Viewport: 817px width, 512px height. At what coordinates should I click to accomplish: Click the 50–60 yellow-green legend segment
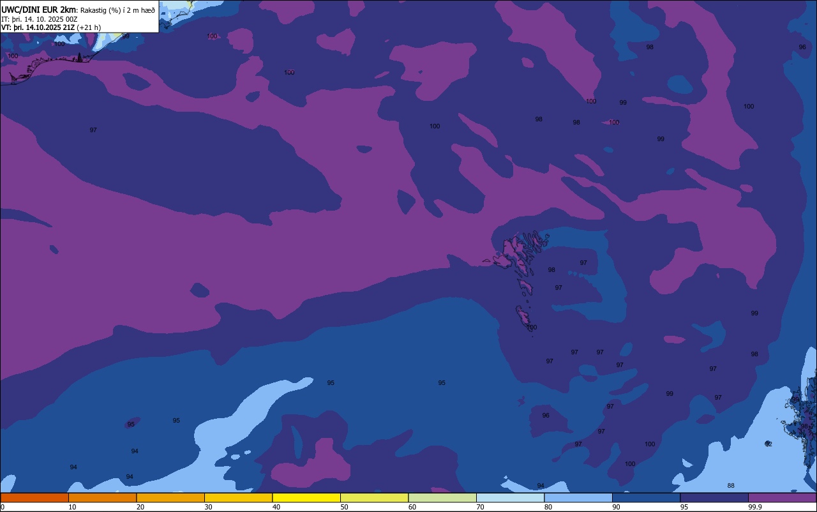click(374, 497)
